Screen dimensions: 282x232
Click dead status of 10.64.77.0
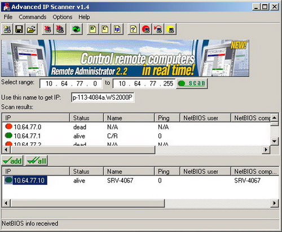(x=80, y=127)
